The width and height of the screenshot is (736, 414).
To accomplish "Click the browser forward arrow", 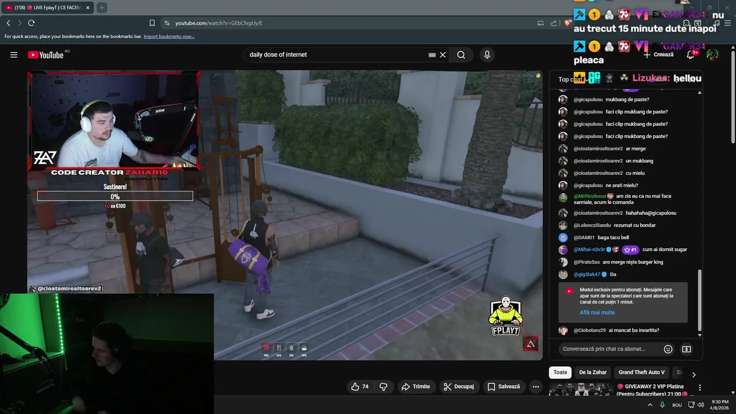I will [20, 23].
